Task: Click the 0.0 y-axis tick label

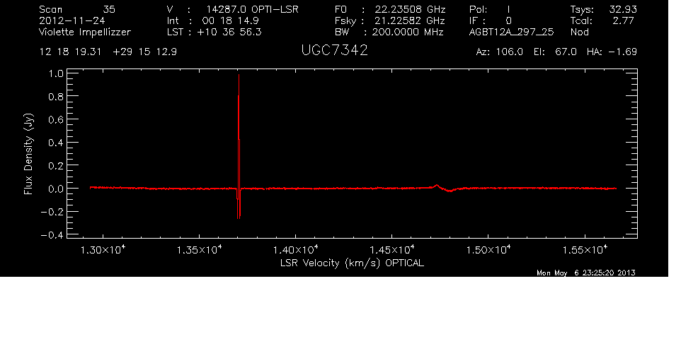Action: (56, 189)
